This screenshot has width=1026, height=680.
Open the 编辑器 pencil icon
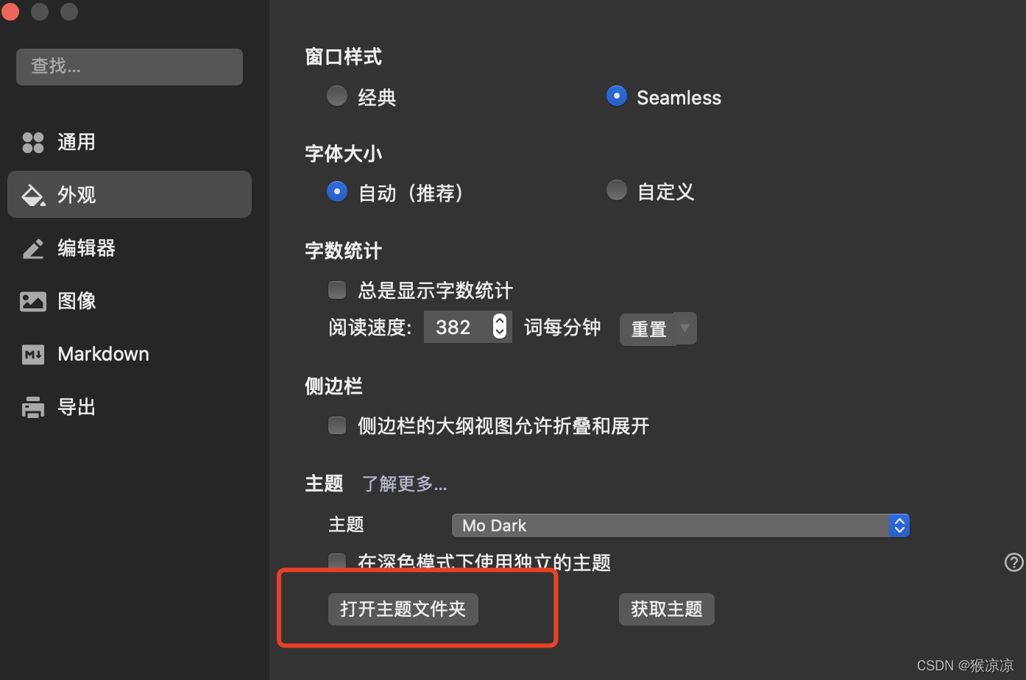(33, 249)
